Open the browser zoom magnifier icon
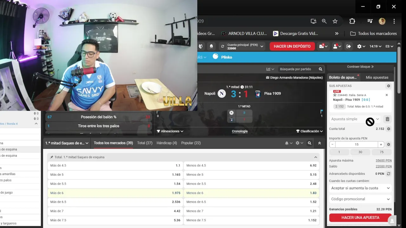Viewport: 406px width, 228px height. (324, 21)
